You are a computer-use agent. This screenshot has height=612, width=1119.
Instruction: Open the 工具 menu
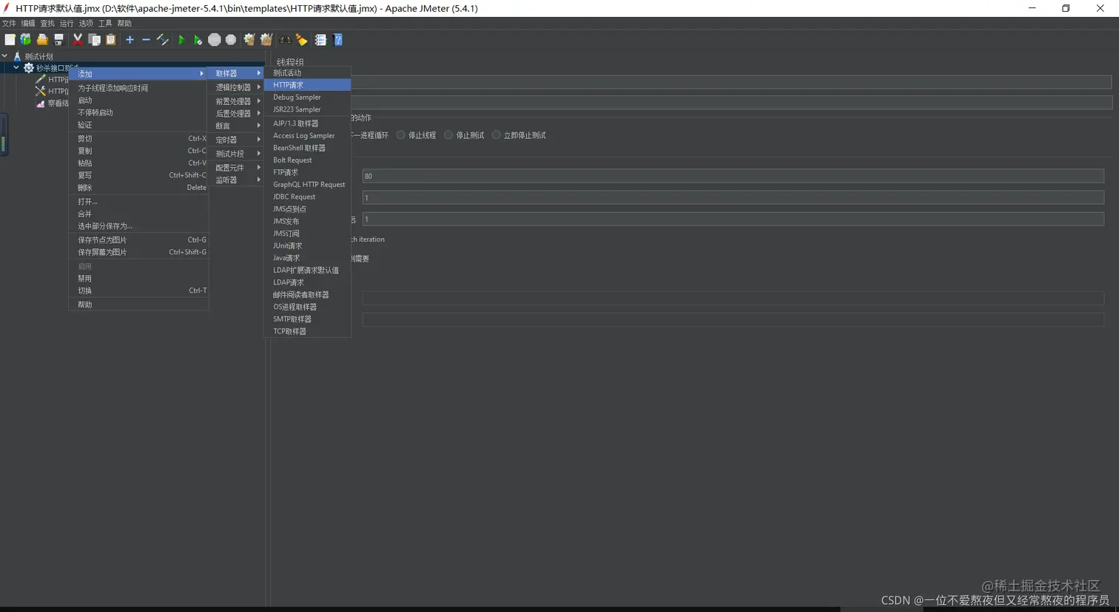pyautogui.click(x=105, y=24)
